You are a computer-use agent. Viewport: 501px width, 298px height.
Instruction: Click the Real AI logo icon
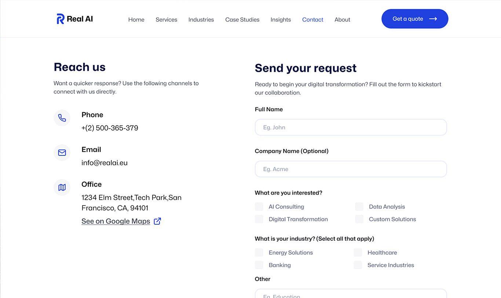pos(61,19)
